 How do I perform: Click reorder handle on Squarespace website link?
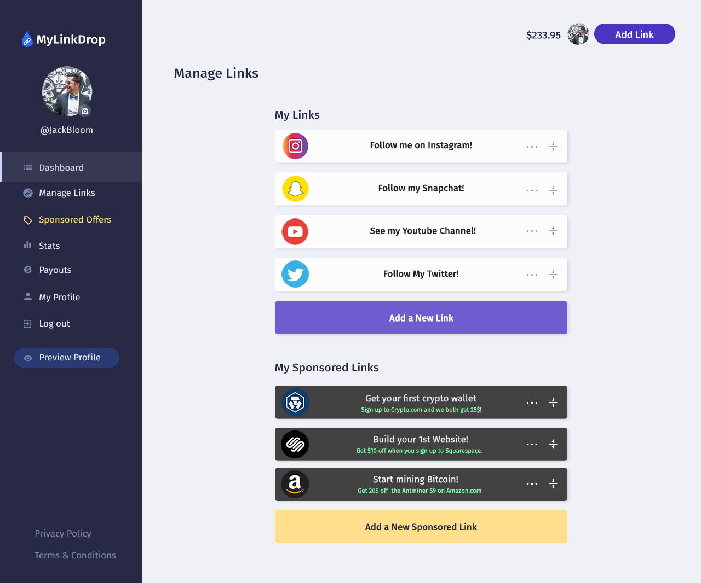click(553, 444)
